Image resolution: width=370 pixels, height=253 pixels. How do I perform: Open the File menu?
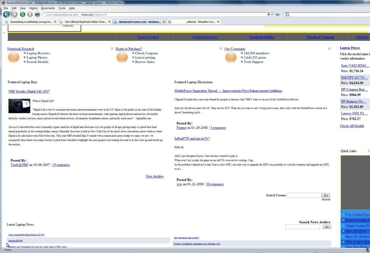[x=6, y=8]
